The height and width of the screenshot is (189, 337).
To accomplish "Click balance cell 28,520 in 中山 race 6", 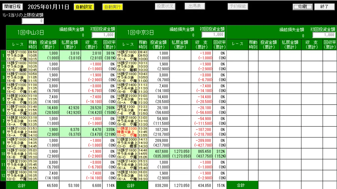I will click(x=92, y=110).
